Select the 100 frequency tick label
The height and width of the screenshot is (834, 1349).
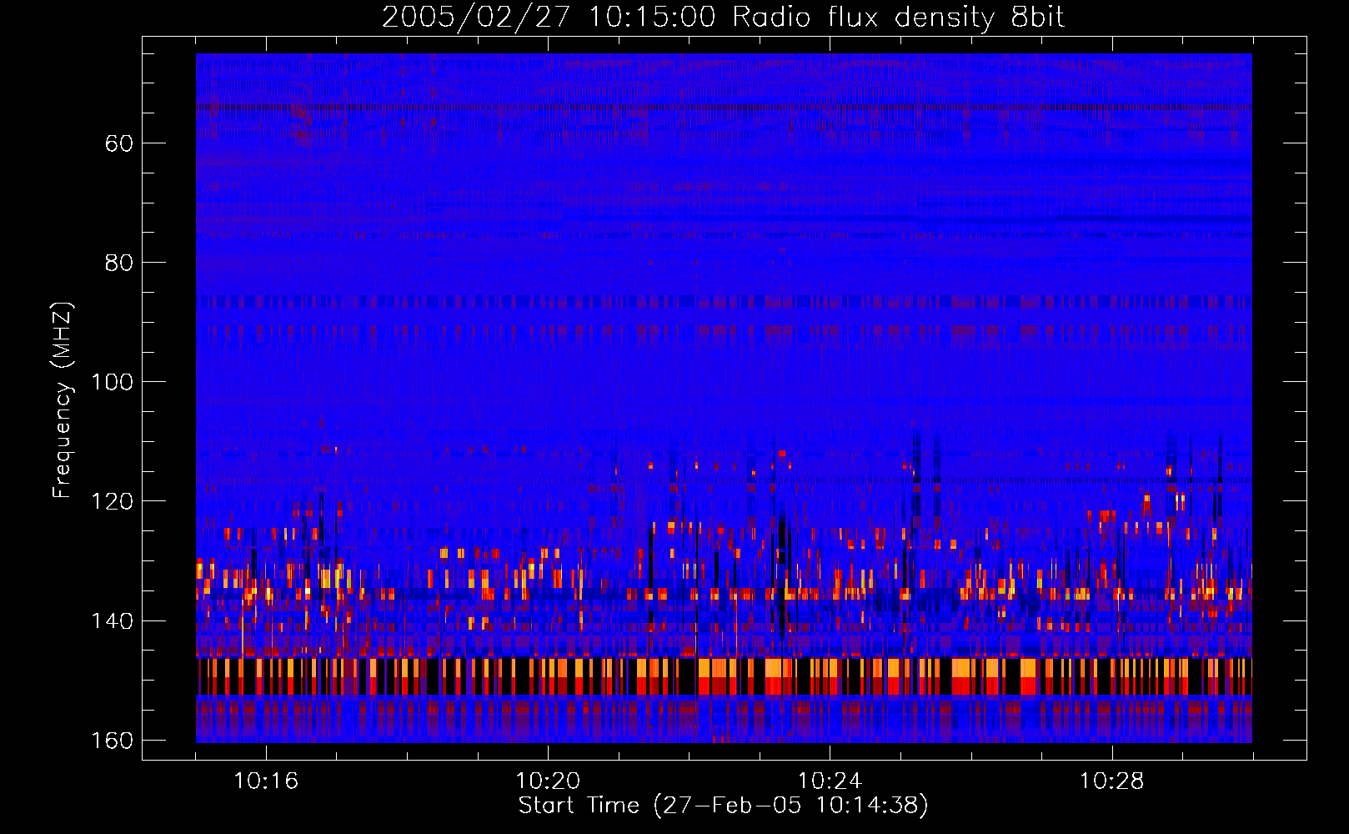click(112, 382)
